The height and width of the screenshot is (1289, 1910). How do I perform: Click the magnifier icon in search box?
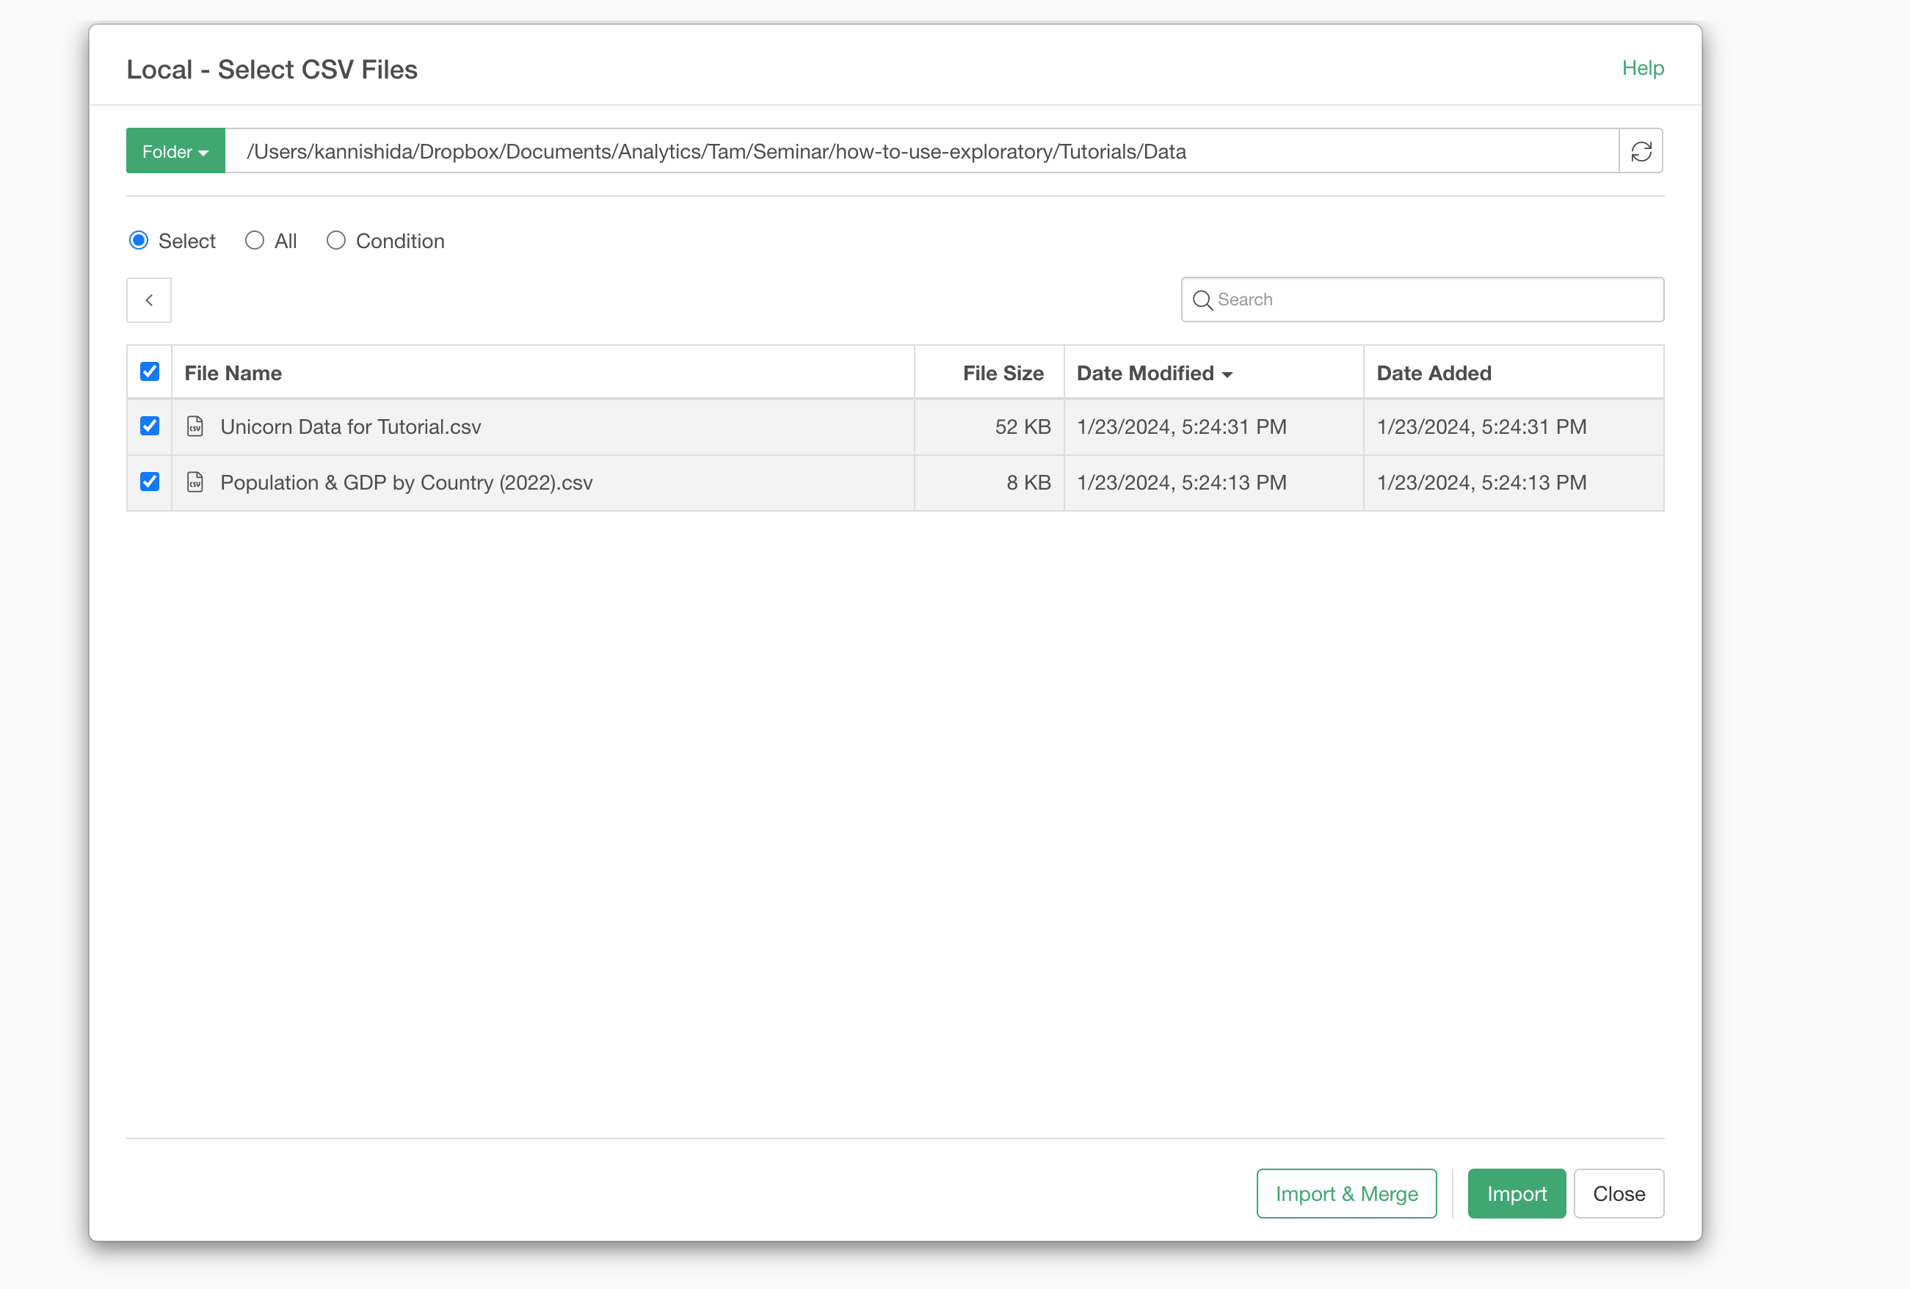pyautogui.click(x=1202, y=300)
